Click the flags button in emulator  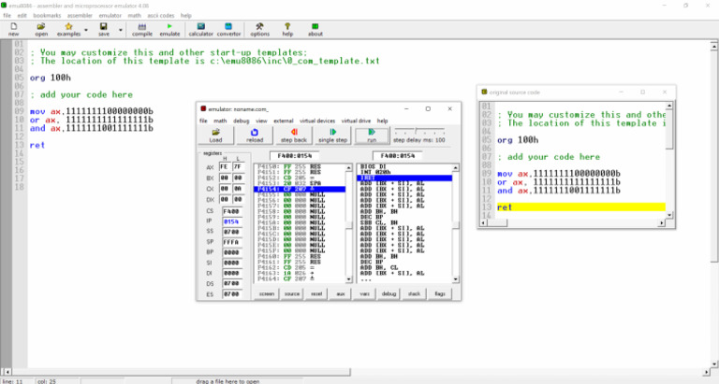pyautogui.click(x=439, y=293)
